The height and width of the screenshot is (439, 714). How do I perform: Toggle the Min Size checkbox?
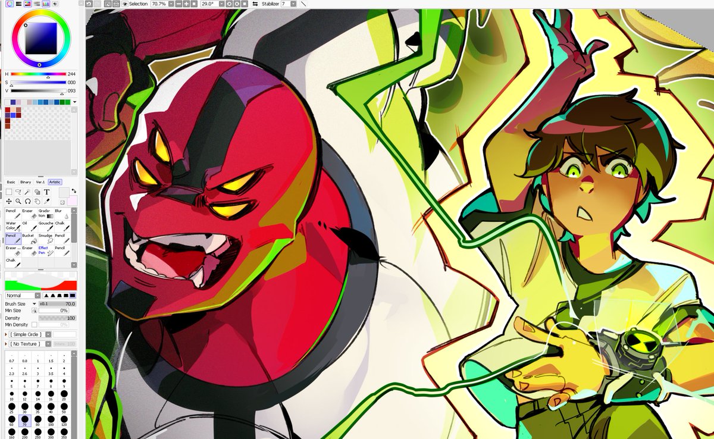(x=35, y=311)
